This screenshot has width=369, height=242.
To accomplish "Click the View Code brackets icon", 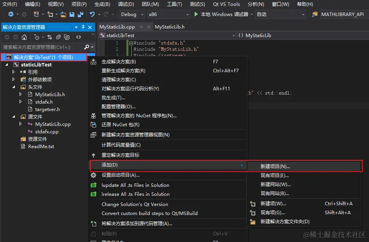I will (x=79, y=37).
